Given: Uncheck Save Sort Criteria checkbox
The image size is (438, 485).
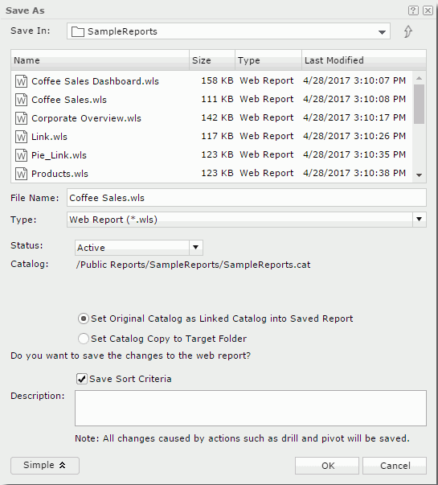Looking at the screenshot, I should [82, 379].
